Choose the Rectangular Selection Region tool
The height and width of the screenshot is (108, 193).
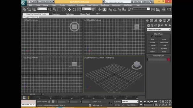59,9
